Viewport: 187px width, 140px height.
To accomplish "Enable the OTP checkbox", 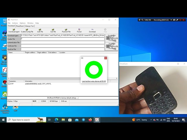I will (9, 84).
